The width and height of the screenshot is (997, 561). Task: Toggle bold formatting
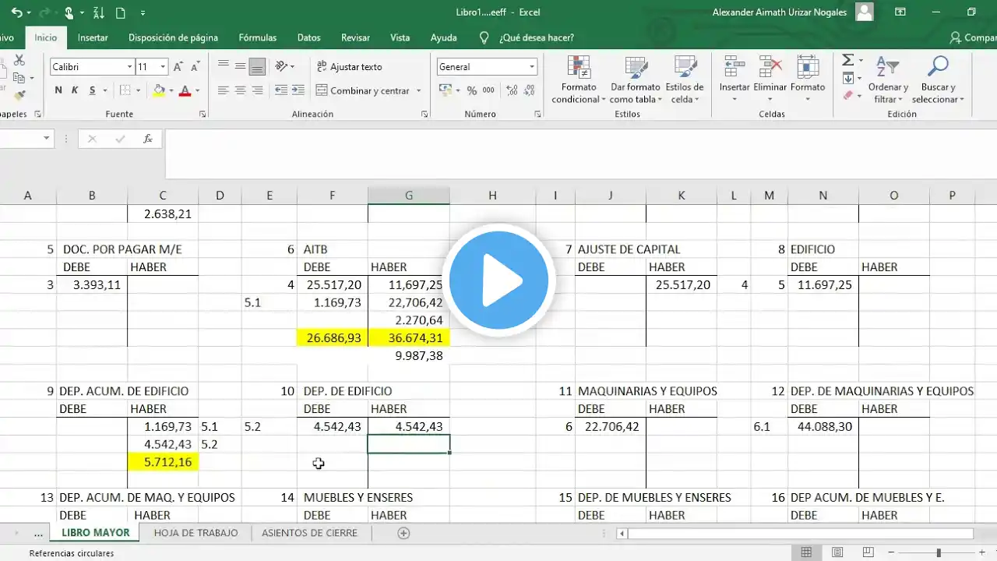pos(58,90)
